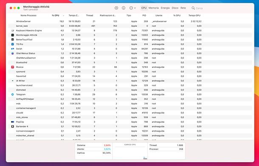
Task: Click the Telegram process icon
Action: click(x=13, y=95)
